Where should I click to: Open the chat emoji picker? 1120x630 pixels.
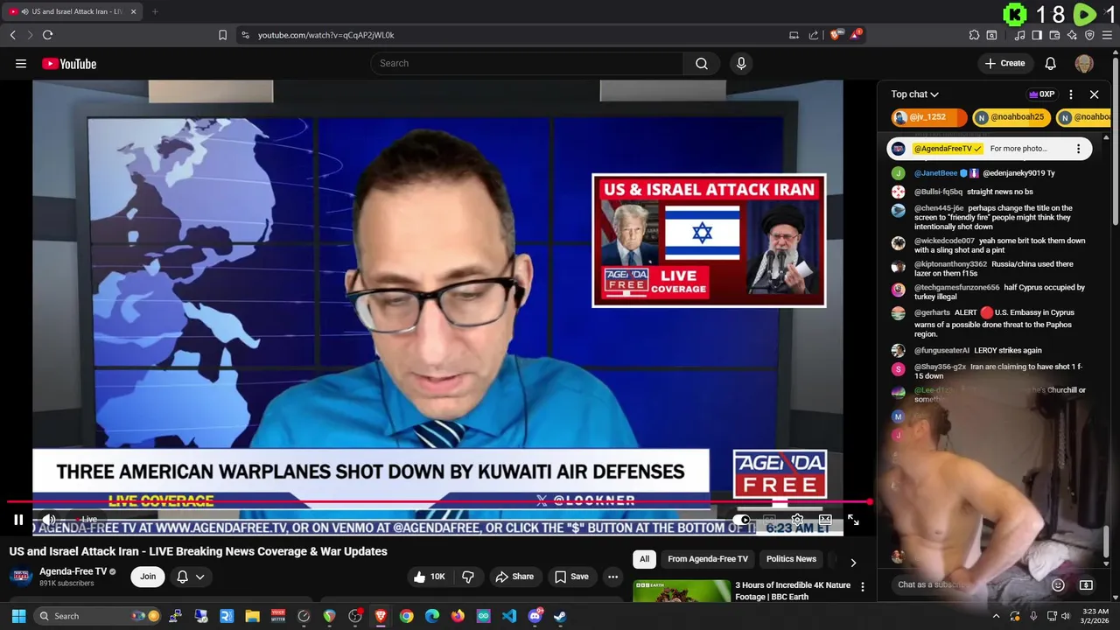click(x=1058, y=584)
